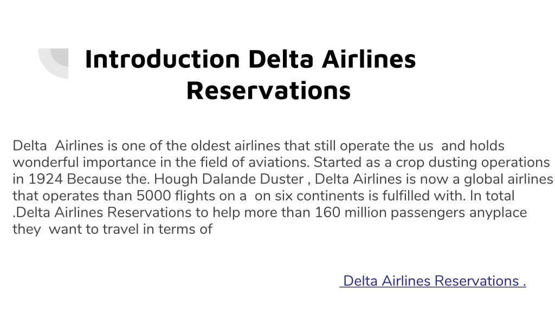
Task: Select the 'Introduction Delta Airlines' title line
Action: point(250,58)
